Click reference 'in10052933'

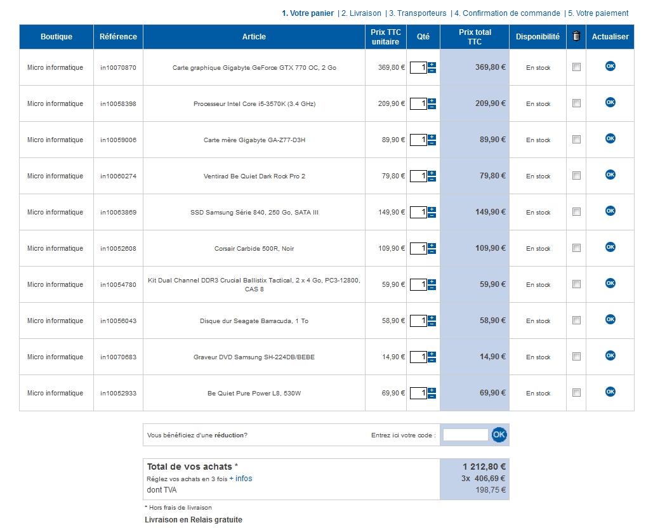pyautogui.click(x=118, y=394)
